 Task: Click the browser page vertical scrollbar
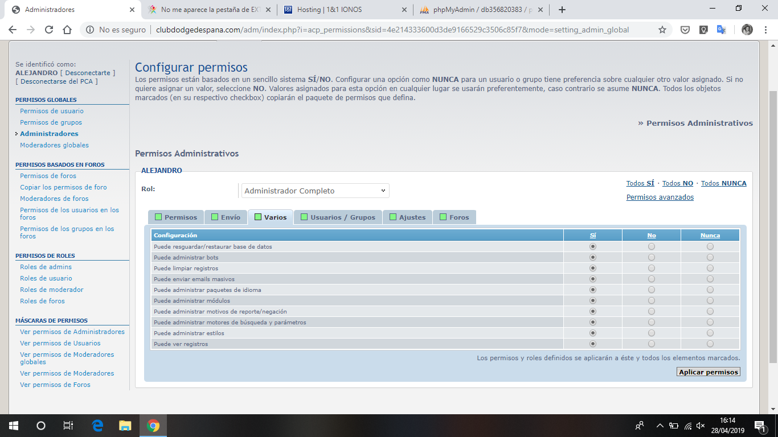pyautogui.click(x=773, y=228)
